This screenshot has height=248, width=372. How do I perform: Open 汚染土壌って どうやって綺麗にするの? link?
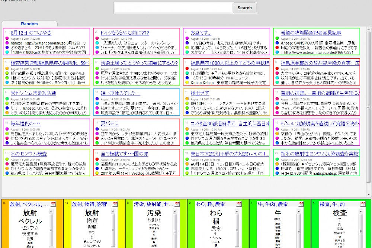(139, 63)
